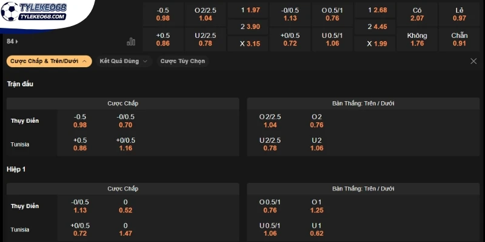Select Thụy Điển -0.5 handicap at 0.98

pos(80,121)
